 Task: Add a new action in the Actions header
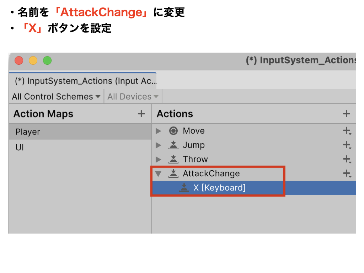pos(346,114)
